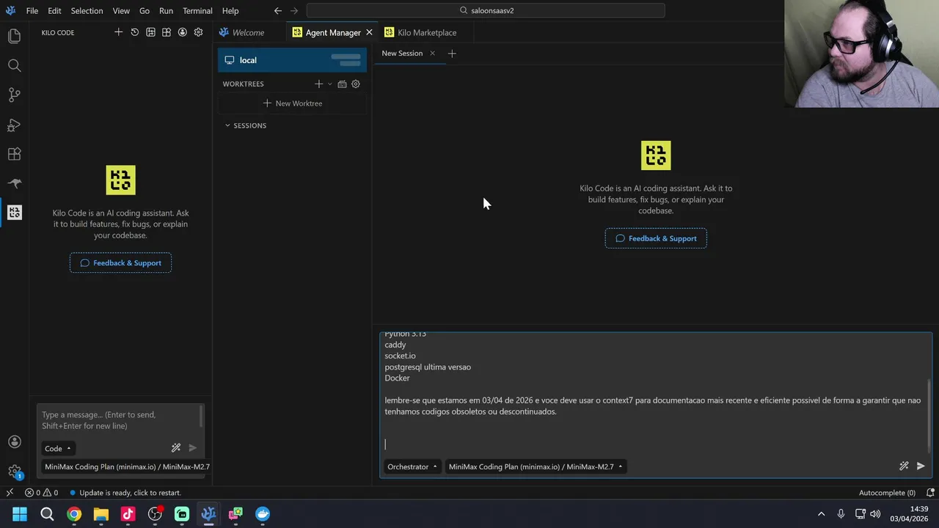Focus the saloonsaasv2 command search box

(x=486, y=11)
